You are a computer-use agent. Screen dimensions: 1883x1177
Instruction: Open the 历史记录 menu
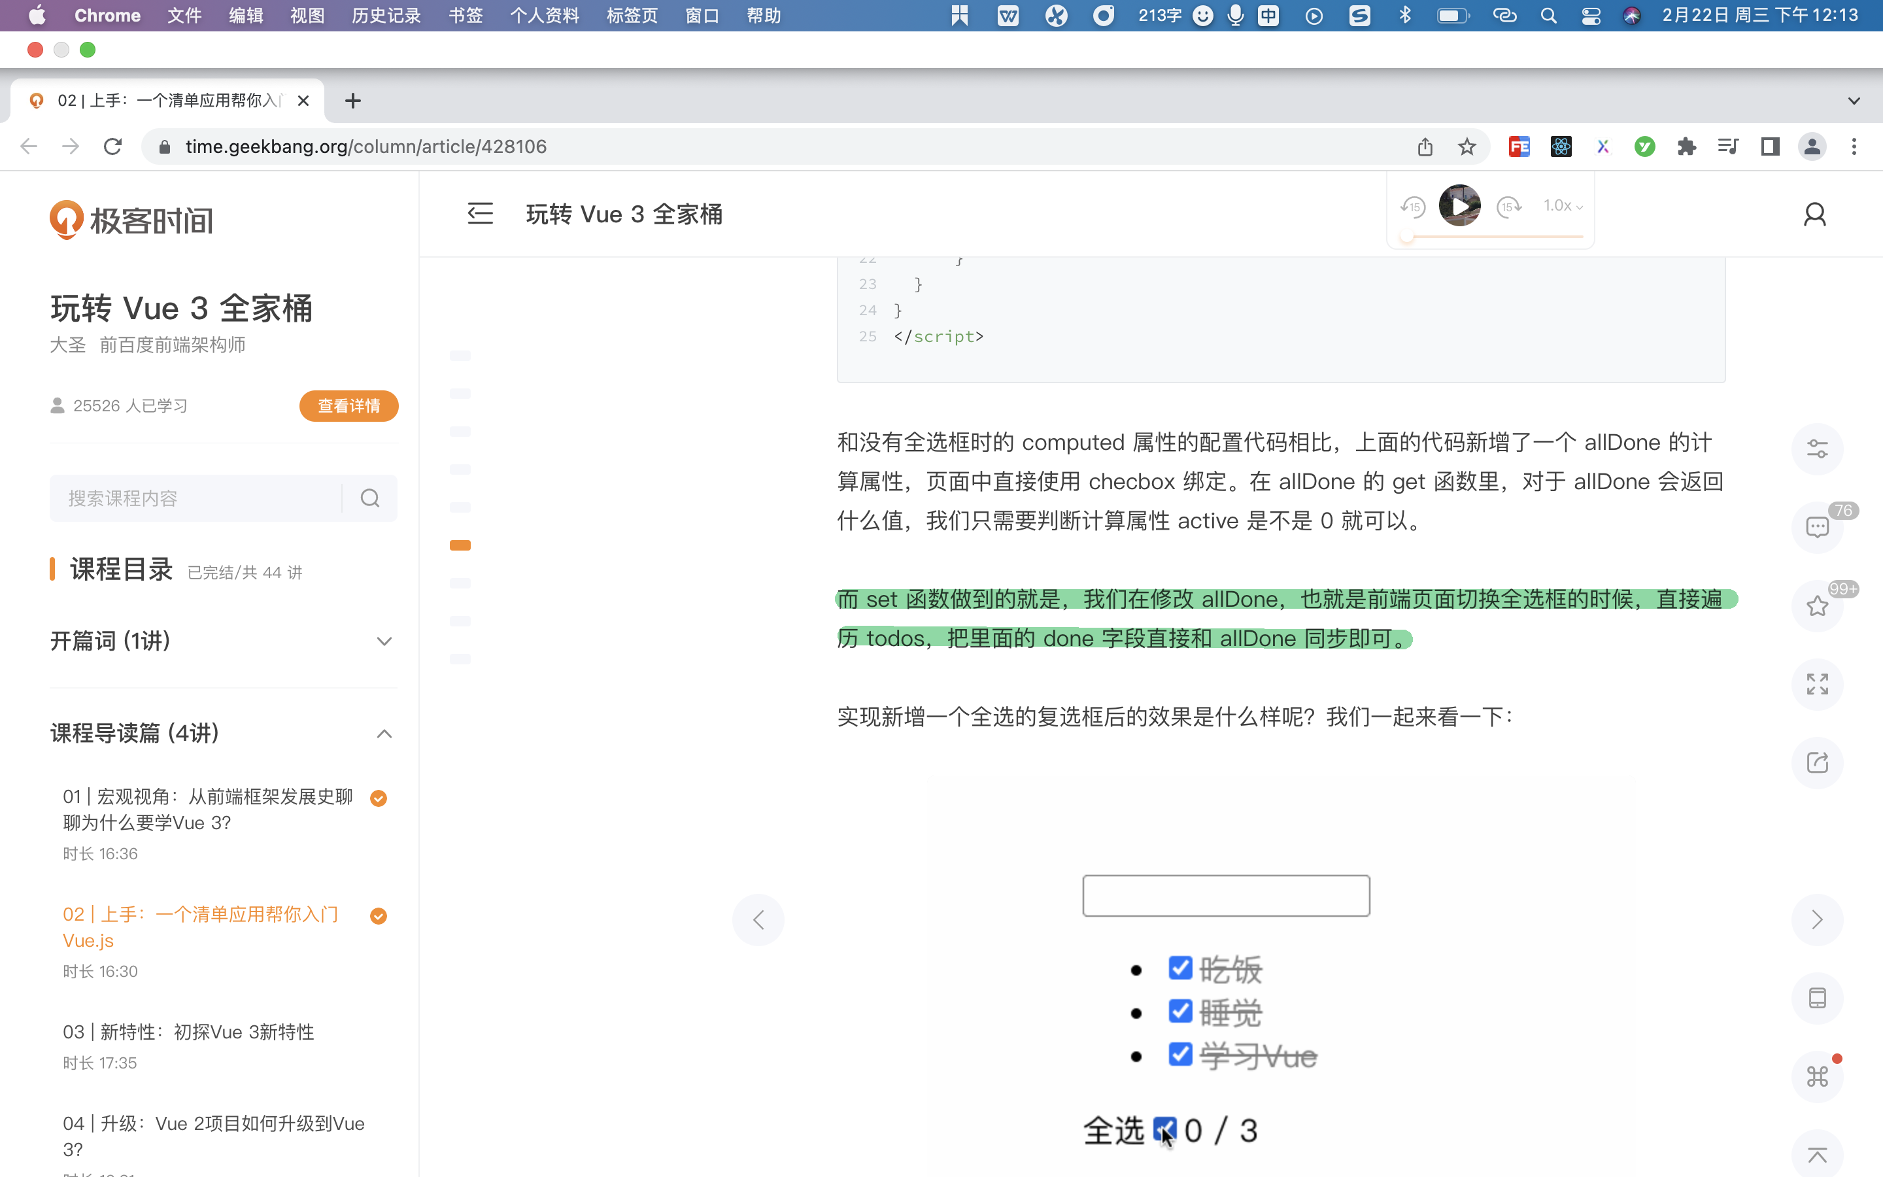pos(386,16)
